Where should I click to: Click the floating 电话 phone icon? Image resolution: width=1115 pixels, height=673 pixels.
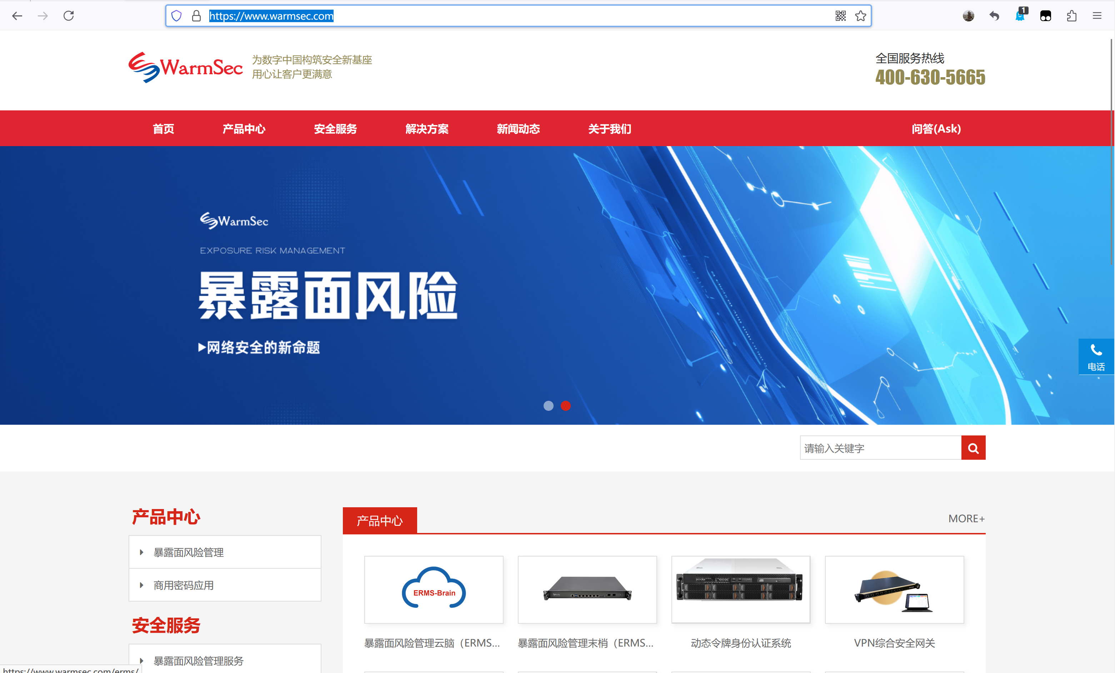click(x=1096, y=356)
